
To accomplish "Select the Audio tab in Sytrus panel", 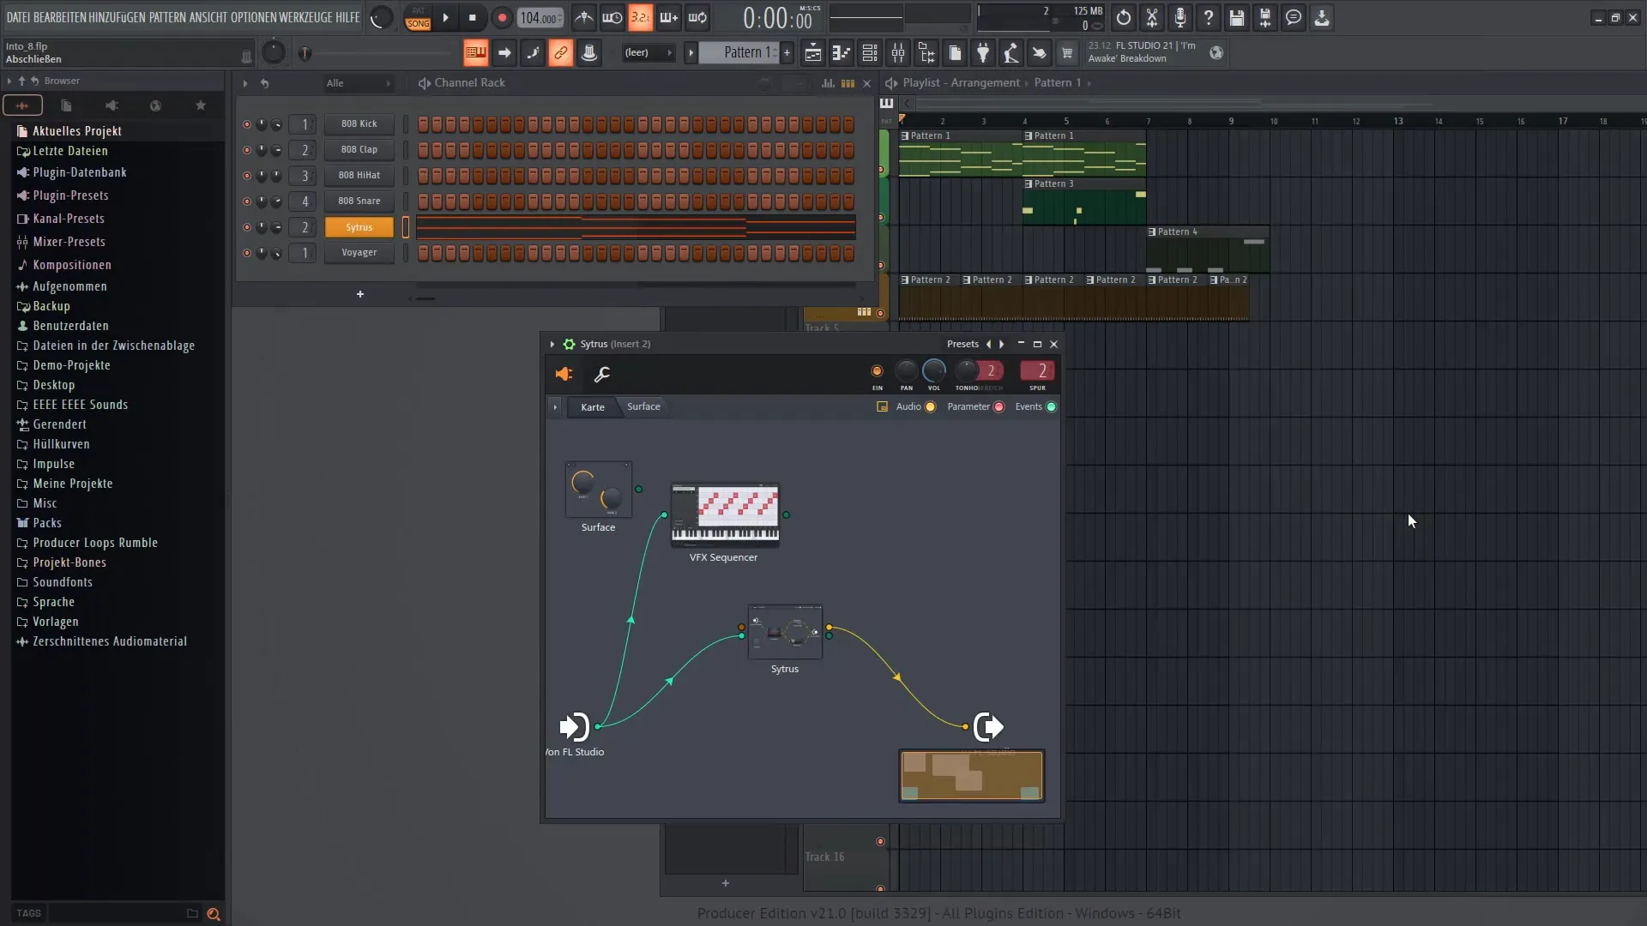I will [x=909, y=406].
